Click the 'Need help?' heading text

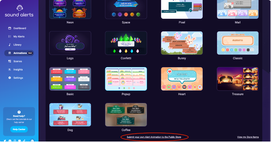[x=19, y=116]
